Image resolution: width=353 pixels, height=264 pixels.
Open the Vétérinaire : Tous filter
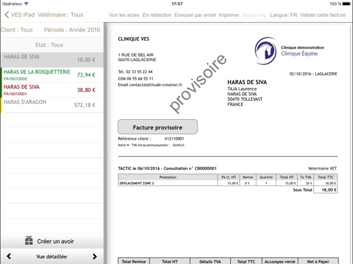[60, 15]
